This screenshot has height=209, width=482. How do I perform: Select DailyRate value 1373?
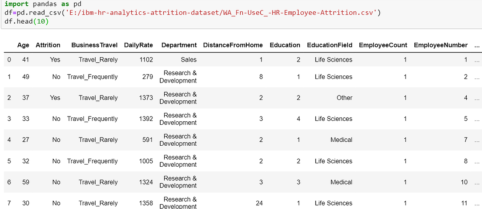pyautogui.click(x=146, y=98)
